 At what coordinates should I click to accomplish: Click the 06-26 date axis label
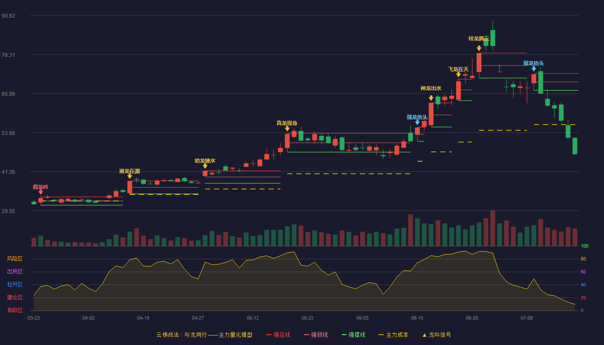(472, 318)
